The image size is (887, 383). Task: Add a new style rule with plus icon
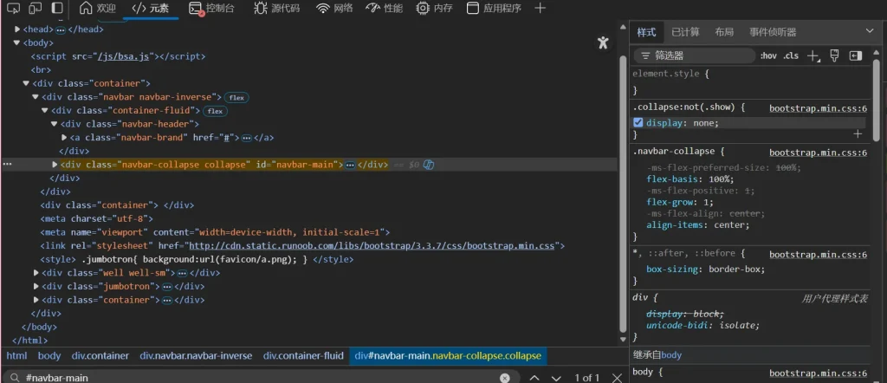[x=813, y=55]
